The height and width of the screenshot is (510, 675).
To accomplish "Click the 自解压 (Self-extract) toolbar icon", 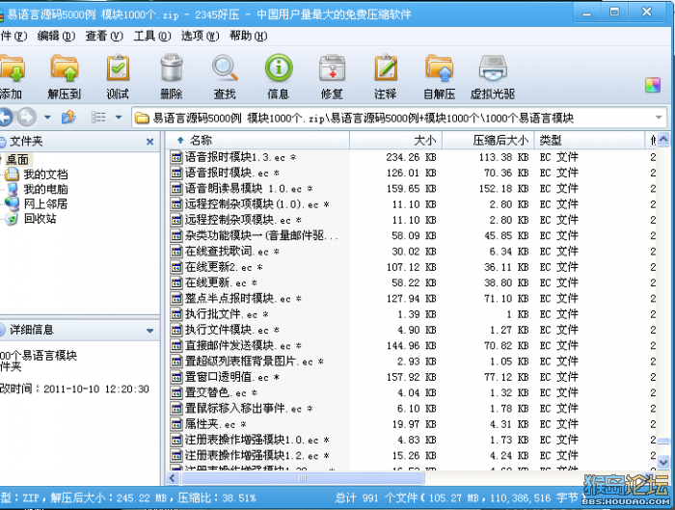I will click(x=439, y=68).
